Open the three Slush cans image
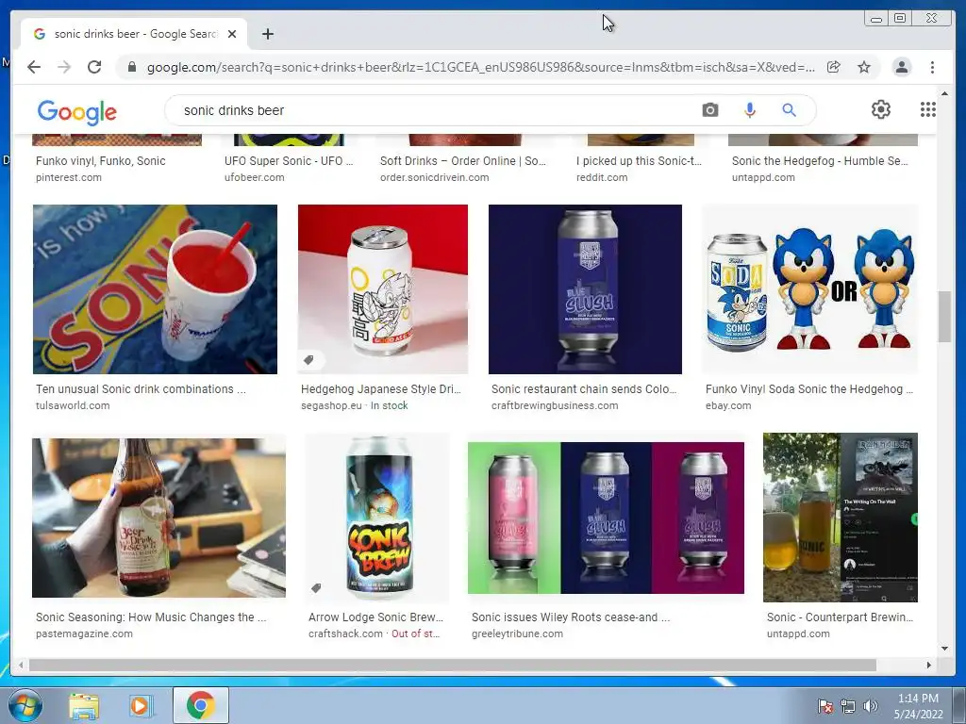 [x=606, y=518]
